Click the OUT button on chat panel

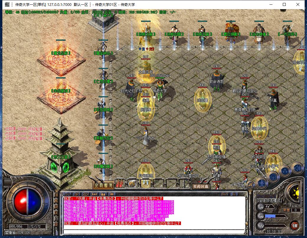[224, 194]
